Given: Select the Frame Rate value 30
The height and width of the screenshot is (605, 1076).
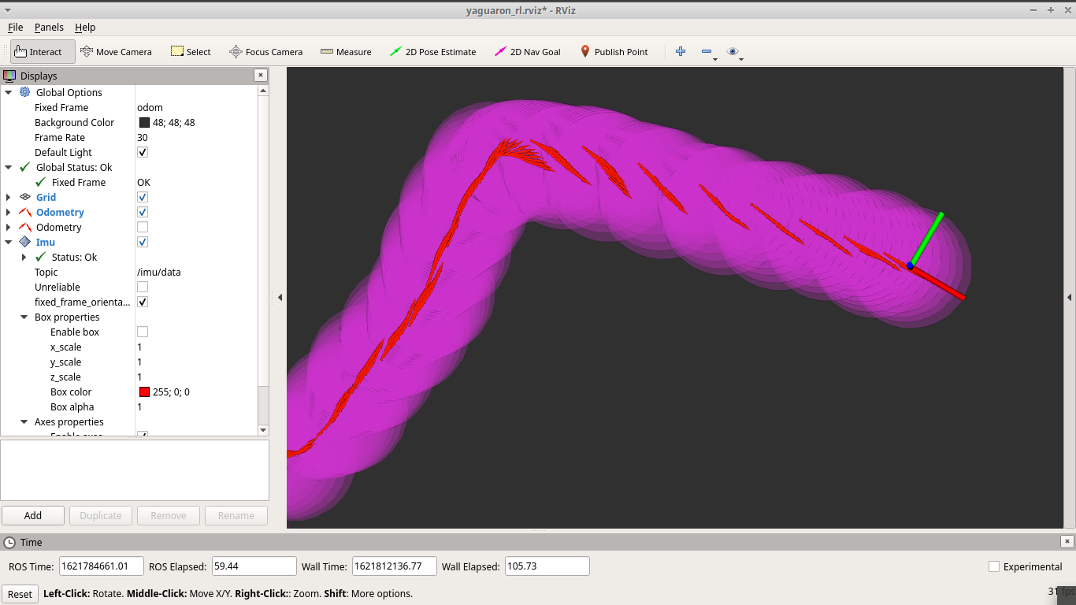Looking at the screenshot, I should click(143, 137).
